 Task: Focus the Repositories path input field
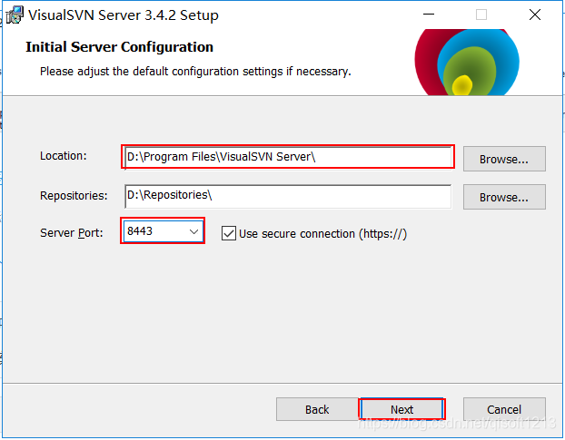pyautogui.click(x=288, y=196)
